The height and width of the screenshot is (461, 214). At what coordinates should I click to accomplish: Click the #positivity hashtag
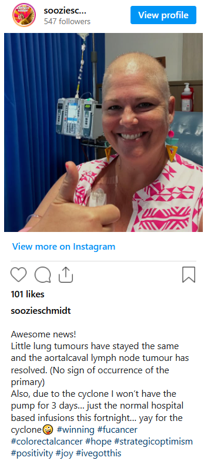(32, 453)
